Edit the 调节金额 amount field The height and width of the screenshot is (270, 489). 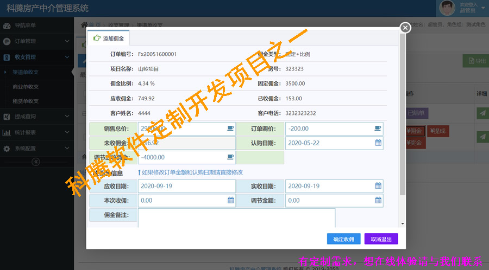[x=334, y=200]
